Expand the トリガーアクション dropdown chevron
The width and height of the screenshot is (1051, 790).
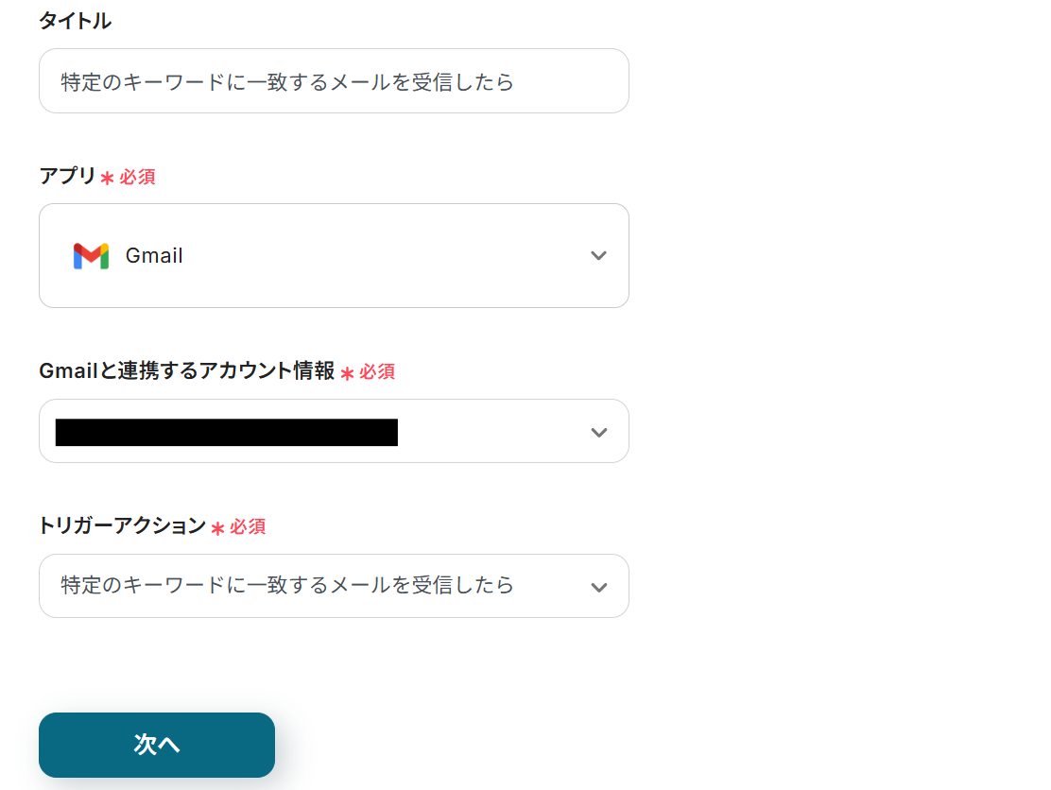click(598, 587)
